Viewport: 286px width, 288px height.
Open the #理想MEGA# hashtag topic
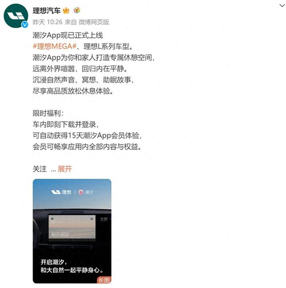[55, 46]
